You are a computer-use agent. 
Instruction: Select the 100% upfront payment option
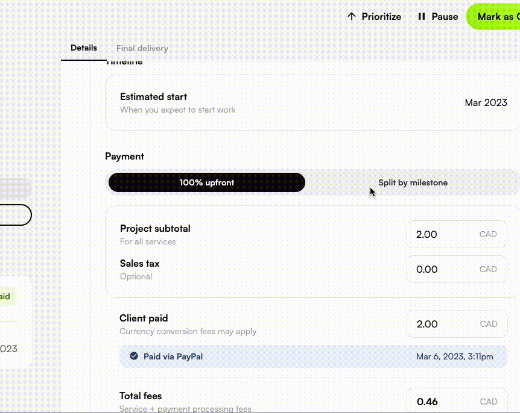(206, 182)
